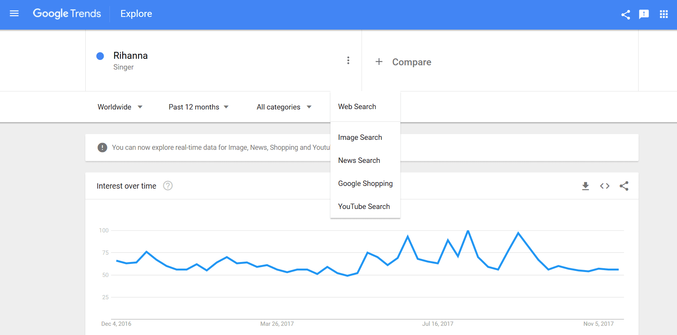Pick Google Shopping search type
Screen dimensions: 677x335
point(365,184)
